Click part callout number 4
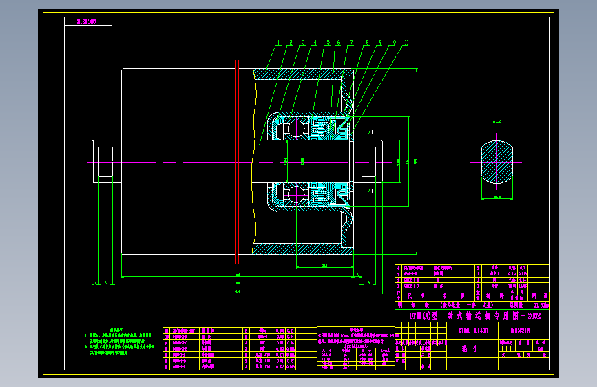Image resolution: width=597 pixels, height=387 pixels. (315, 43)
